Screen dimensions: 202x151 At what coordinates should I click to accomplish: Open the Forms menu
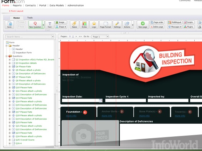pyautogui.click(x=6, y=5)
